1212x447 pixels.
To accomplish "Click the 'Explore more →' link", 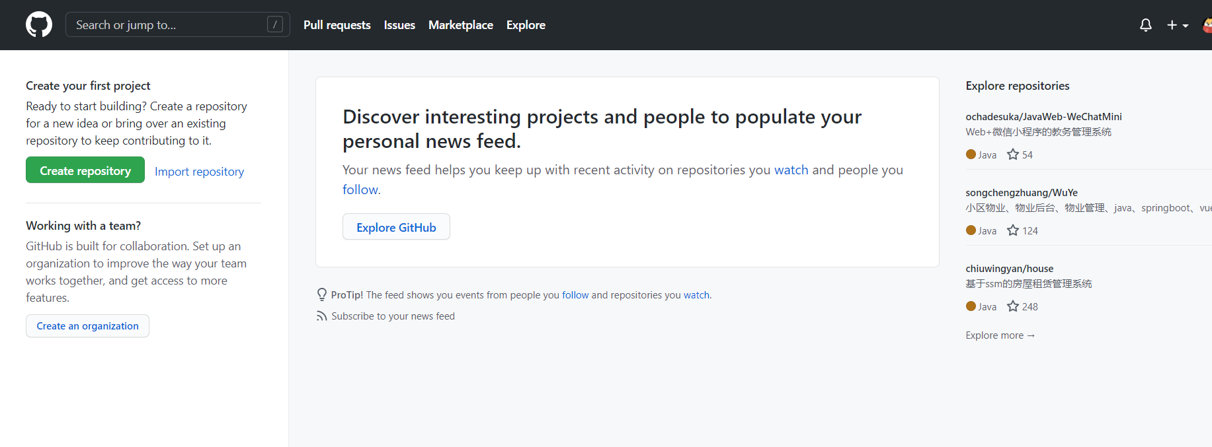I will point(1000,335).
